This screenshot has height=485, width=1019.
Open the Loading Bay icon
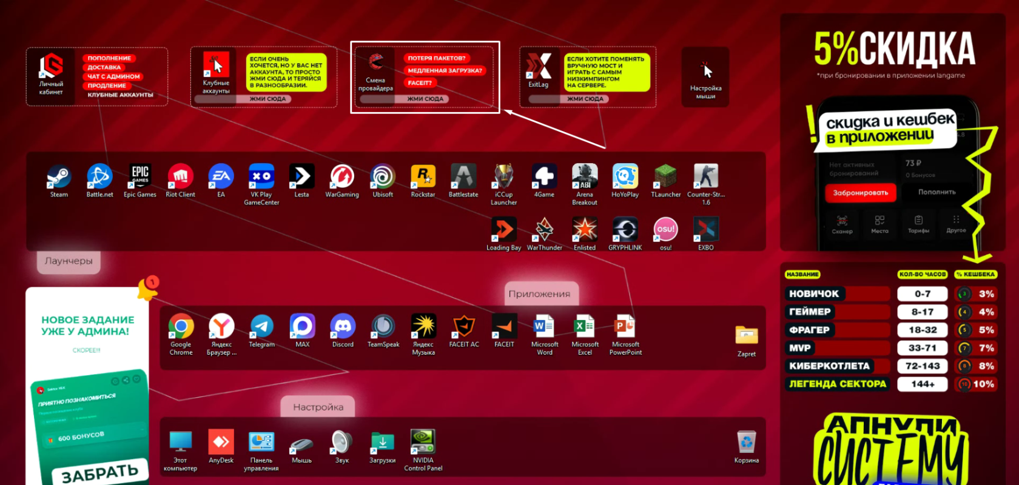pos(504,229)
